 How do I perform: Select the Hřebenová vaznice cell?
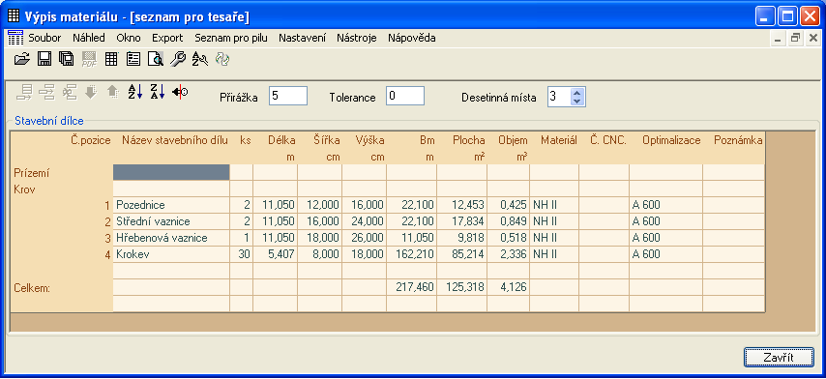171,238
